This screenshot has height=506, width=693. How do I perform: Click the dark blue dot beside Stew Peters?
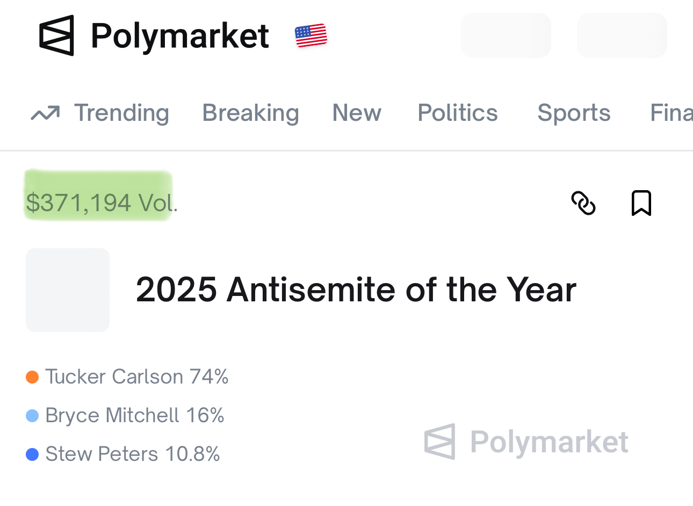click(32, 454)
